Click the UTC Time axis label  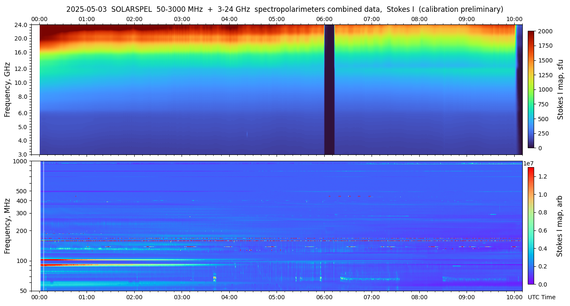coord(541,297)
